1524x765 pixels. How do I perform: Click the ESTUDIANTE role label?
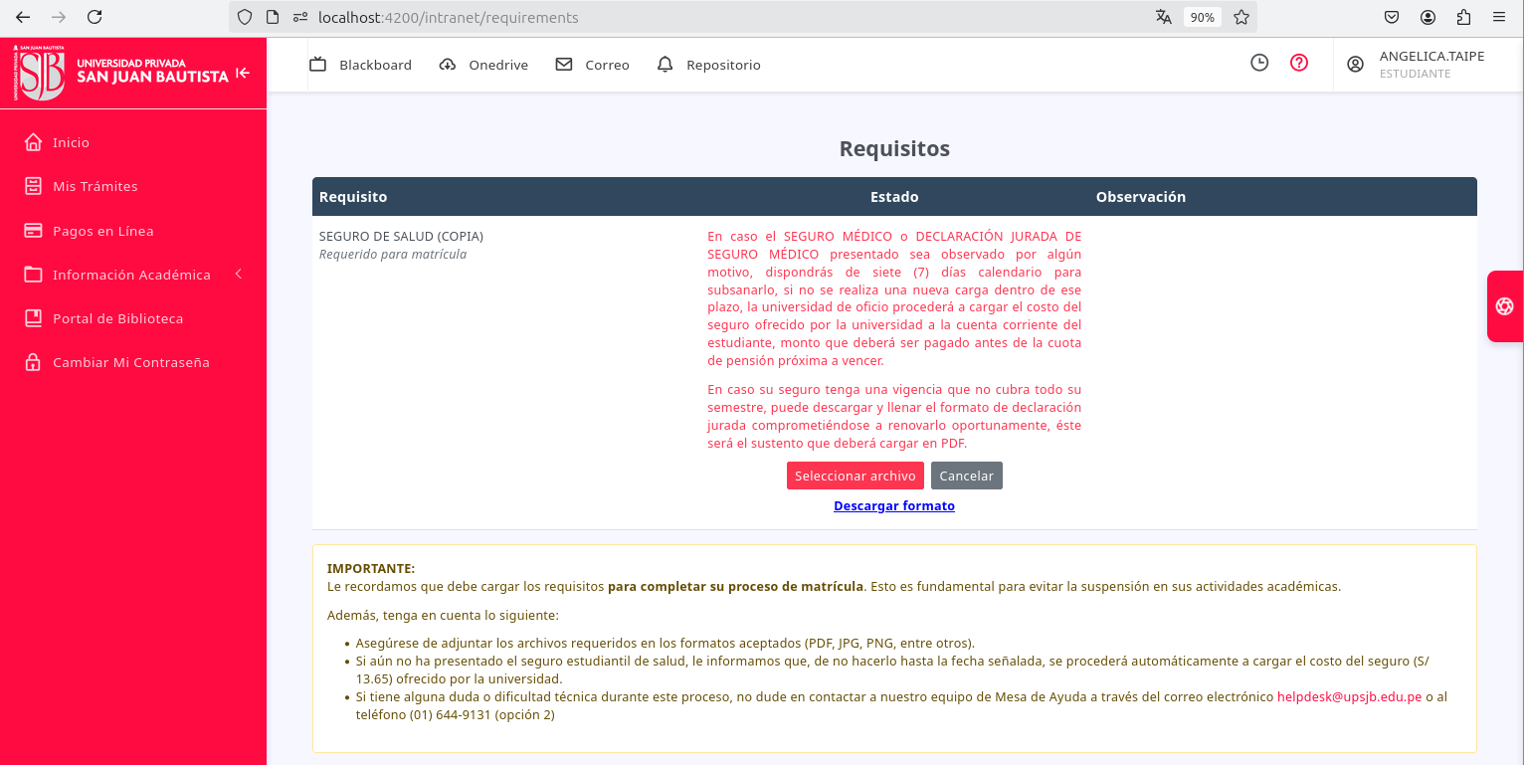[1416, 75]
